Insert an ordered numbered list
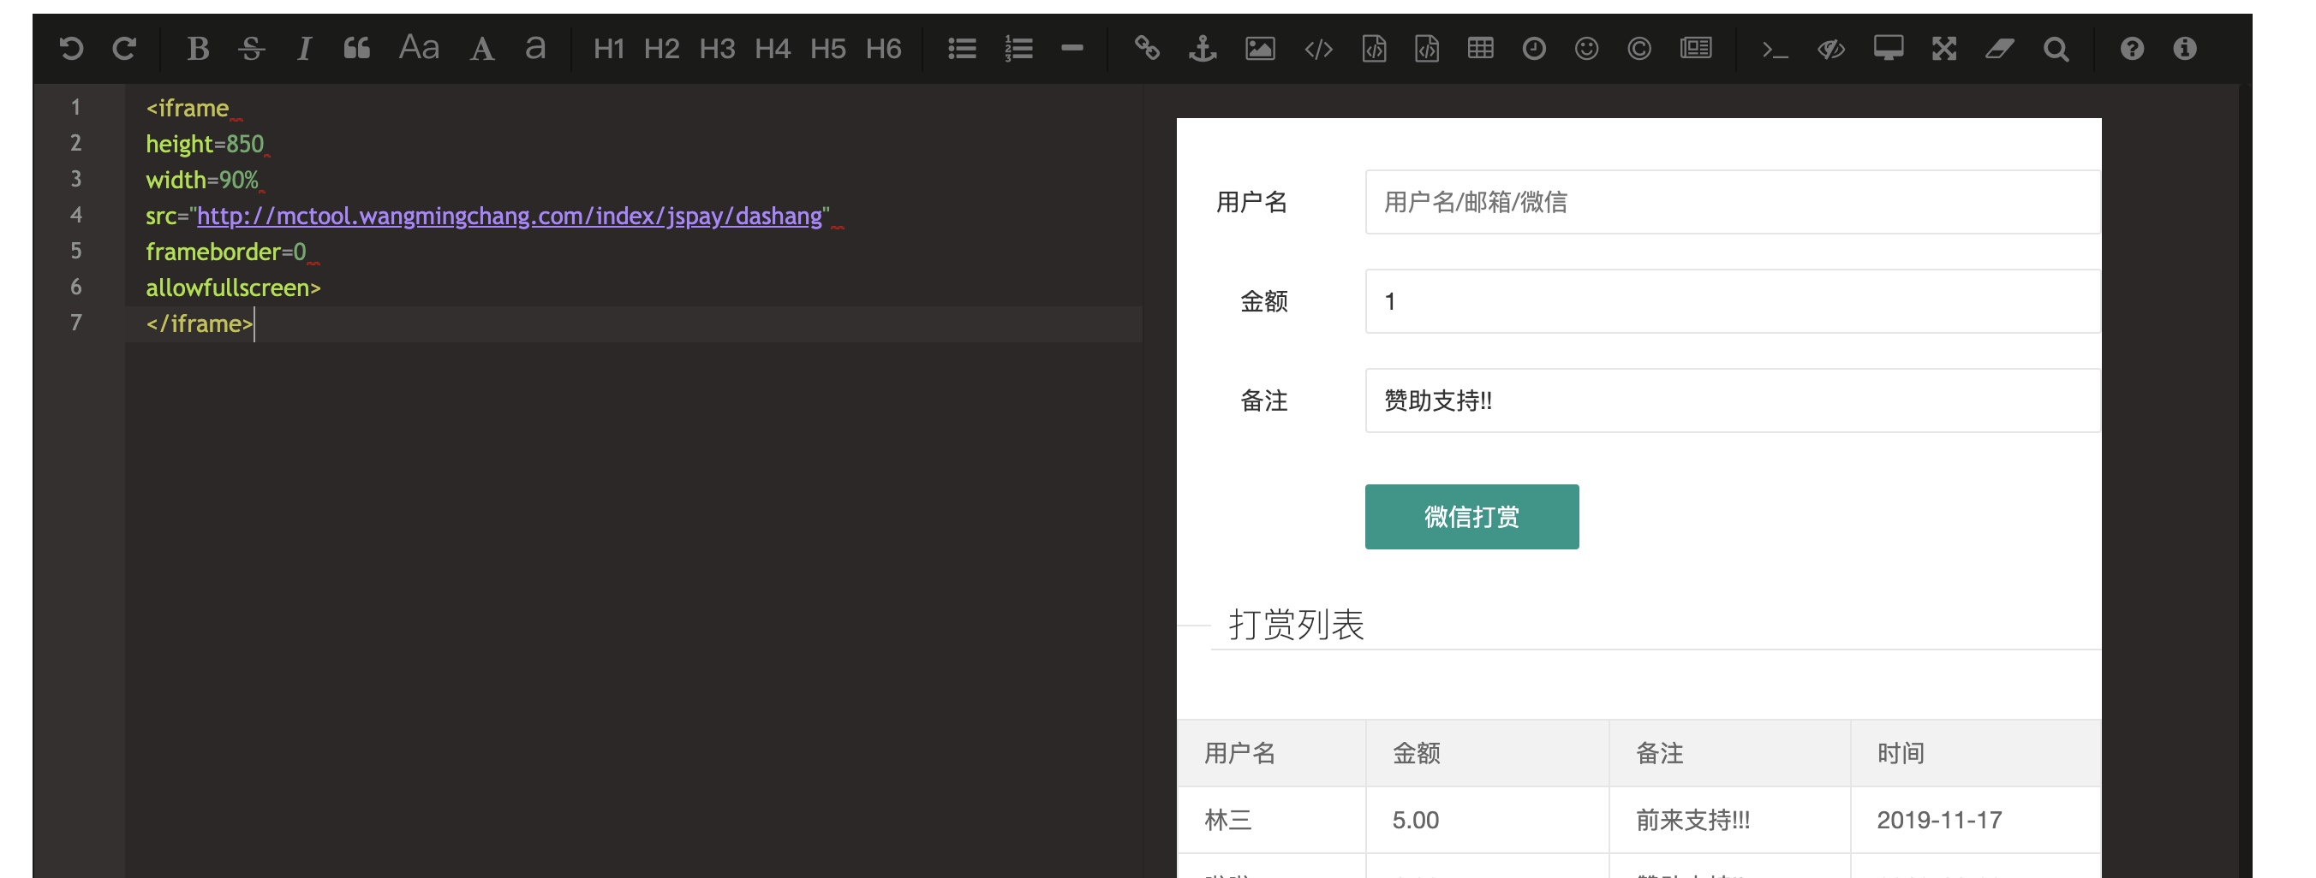The width and height of the screenshot is (2316, 878). [x=1018, y=49]
